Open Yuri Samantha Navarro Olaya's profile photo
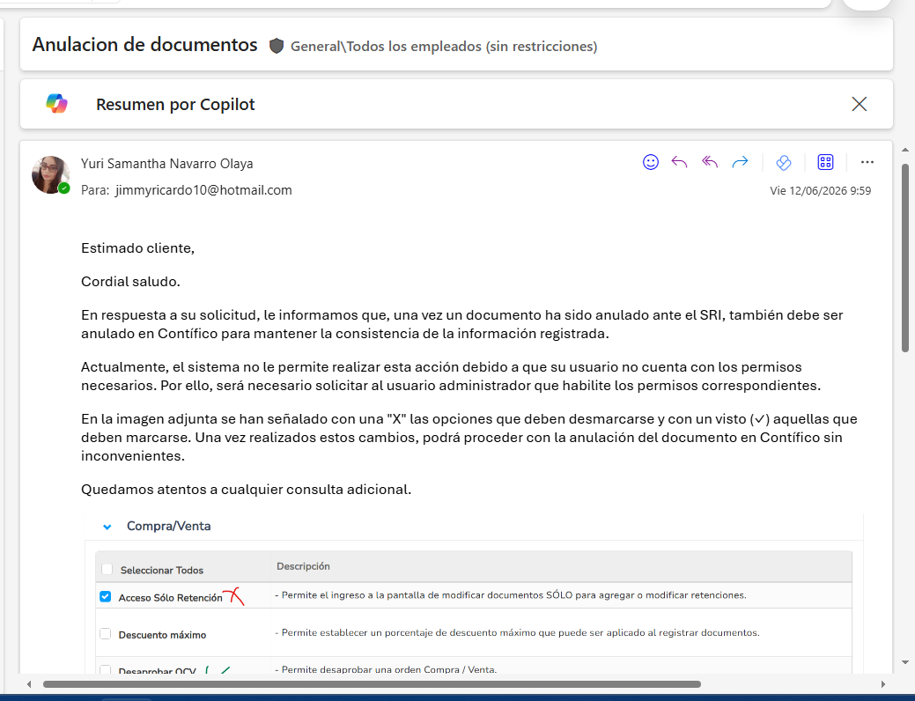 (x=50, y=174)
